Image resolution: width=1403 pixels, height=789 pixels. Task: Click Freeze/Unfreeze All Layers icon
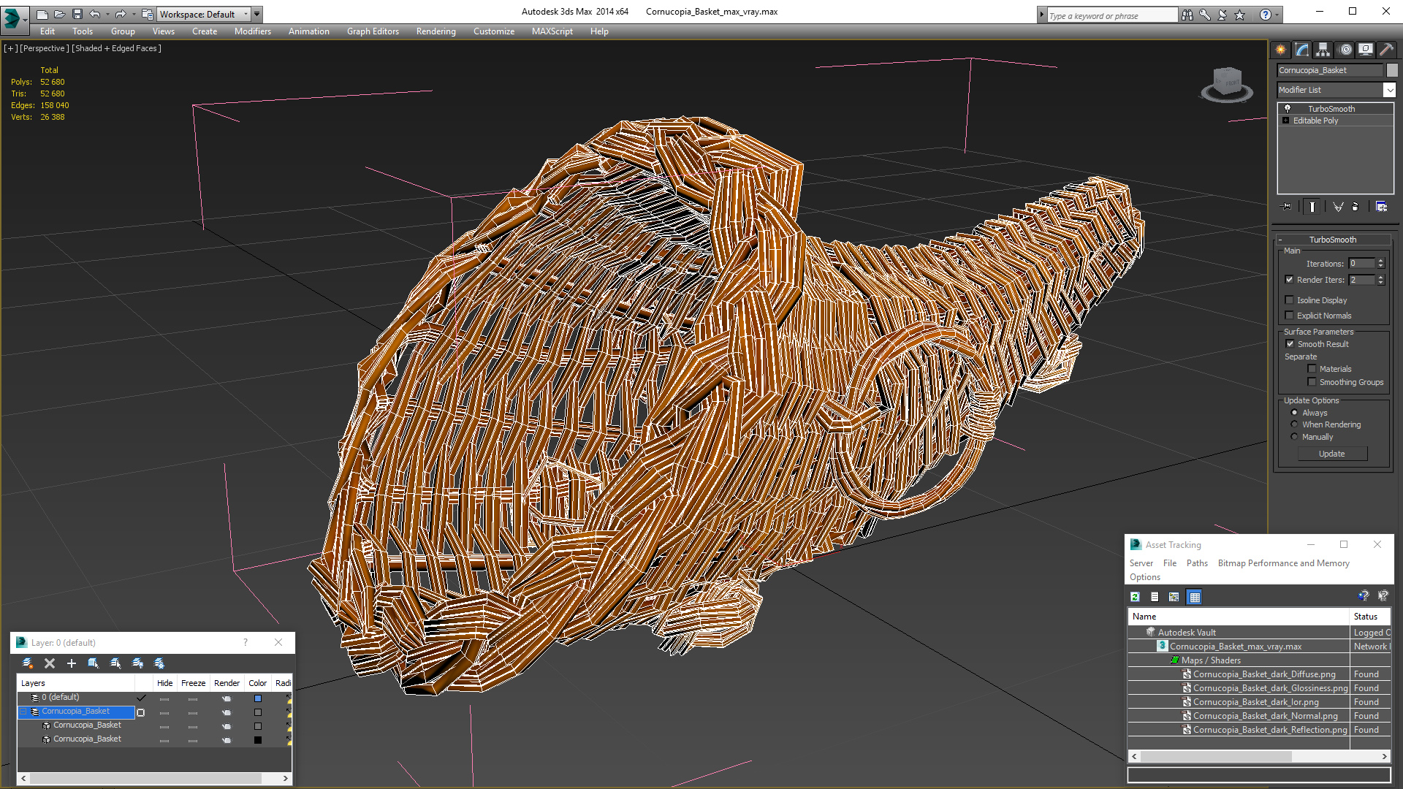tap(159, 663)
